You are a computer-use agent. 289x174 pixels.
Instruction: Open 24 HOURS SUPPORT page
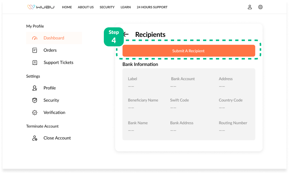coord(152,7)
